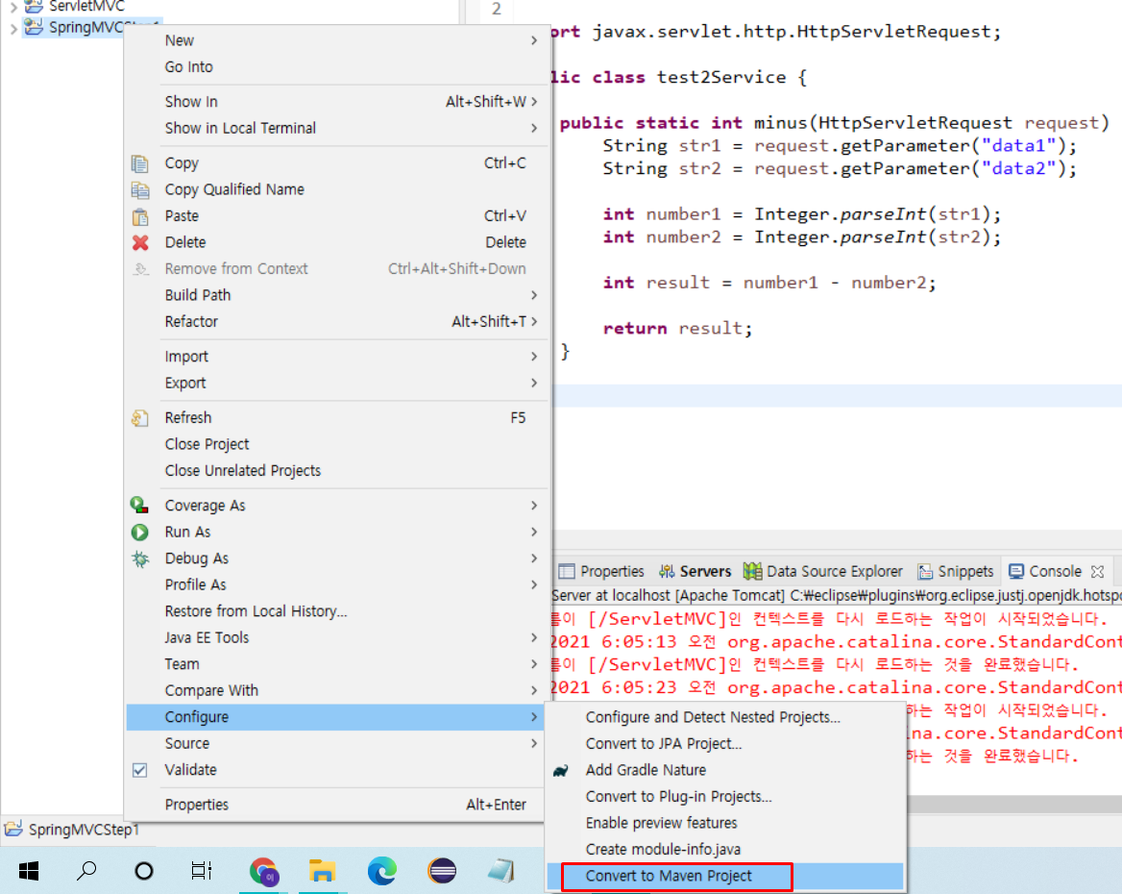The image size is (1122, 894).
Task: Open the notepad app on taskbar
Action: (500, 871)
